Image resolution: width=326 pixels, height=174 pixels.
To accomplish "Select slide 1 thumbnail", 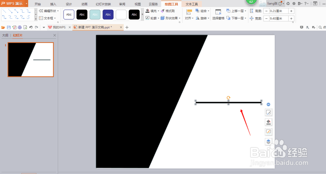I will pos(31,60).
